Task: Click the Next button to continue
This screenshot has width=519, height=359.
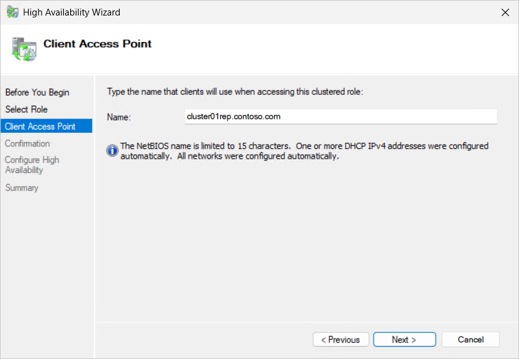Action: click(405, 340)
